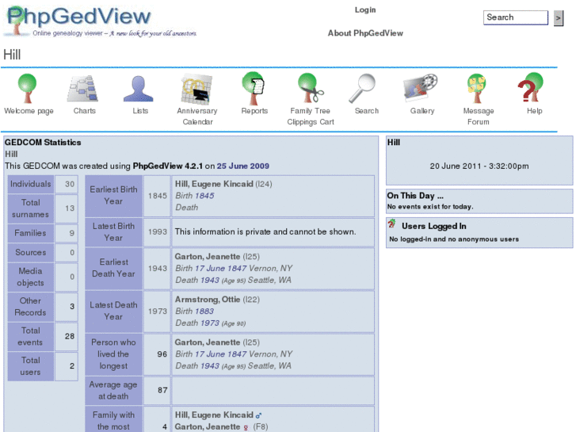Viewport: 576px width, 432px height.
Task: Click the Families statistics label
Action: pyautogui.click(x=30, y=233)
